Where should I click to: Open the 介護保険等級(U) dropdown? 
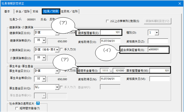coord(44,58)
